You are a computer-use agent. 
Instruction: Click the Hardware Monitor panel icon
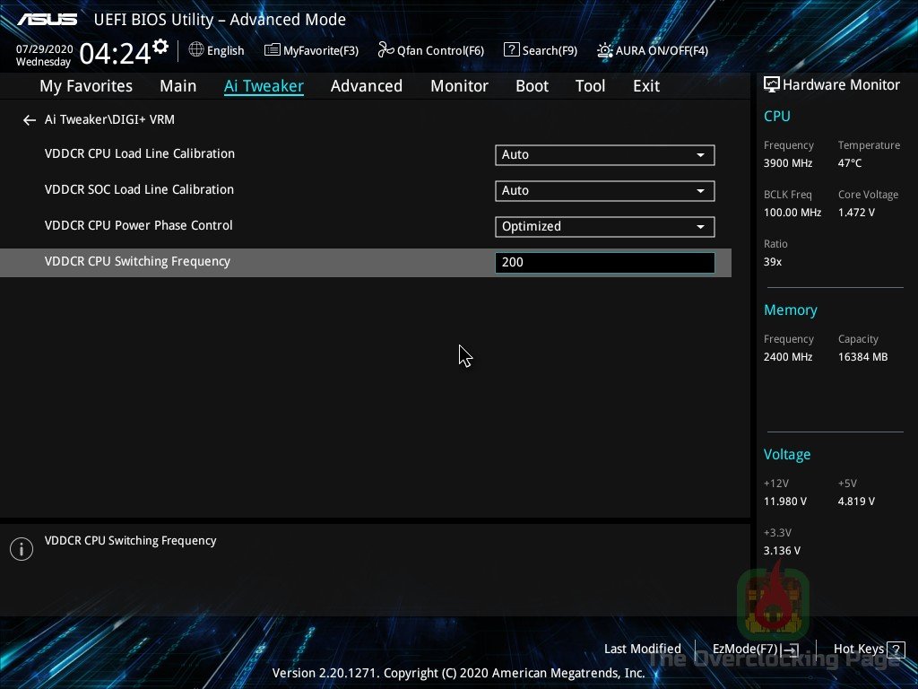click(x=771, y=83)
